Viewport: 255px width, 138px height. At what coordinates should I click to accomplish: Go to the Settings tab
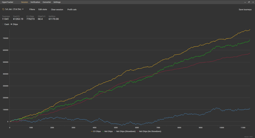point(57,2)
